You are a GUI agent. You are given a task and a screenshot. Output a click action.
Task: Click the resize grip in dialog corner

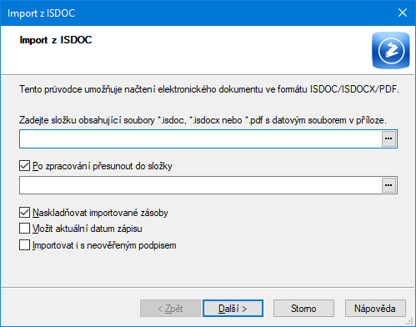409,321
